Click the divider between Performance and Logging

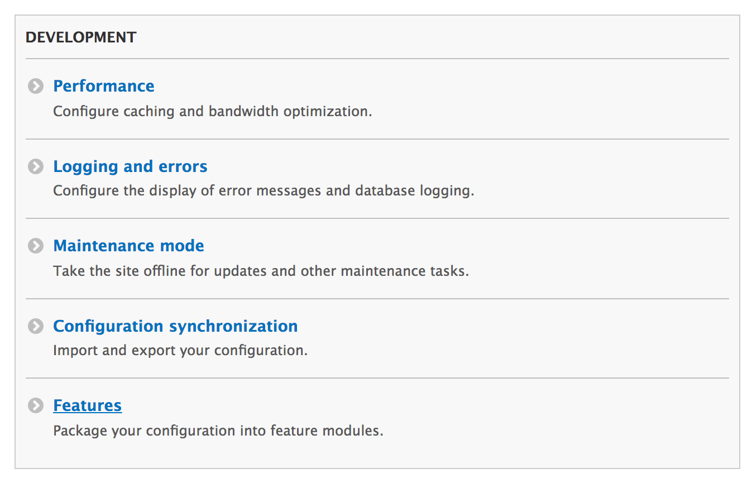[377, 139]
